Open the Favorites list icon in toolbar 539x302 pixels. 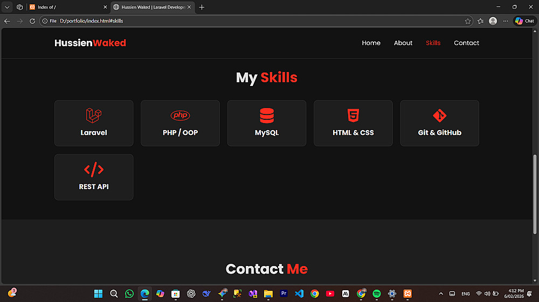click(x=481, y=21)
